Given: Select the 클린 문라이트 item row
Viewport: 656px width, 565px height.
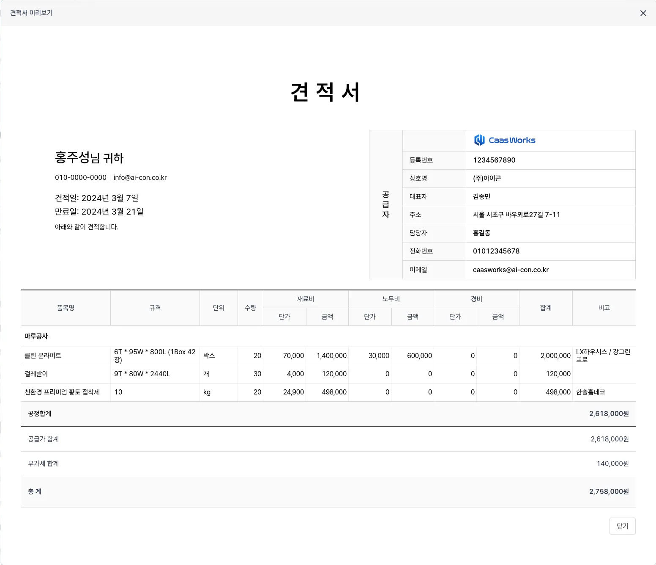Looking at the screenshot, I should [x=328, y=356].
